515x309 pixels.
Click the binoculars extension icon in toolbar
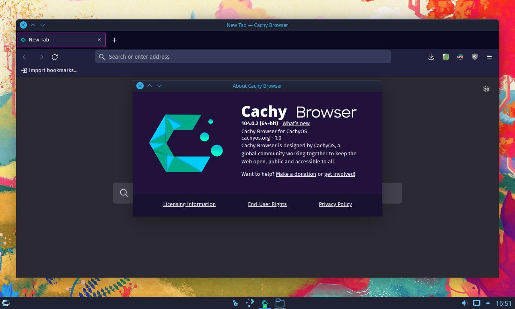tap(460, 57)
